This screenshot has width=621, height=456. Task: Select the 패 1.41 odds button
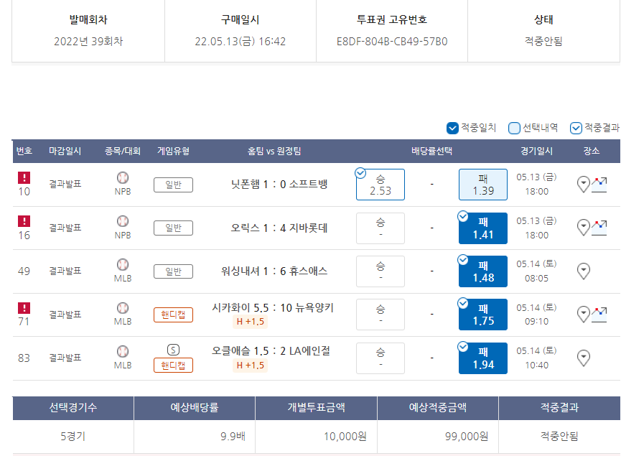pos(482,228)
